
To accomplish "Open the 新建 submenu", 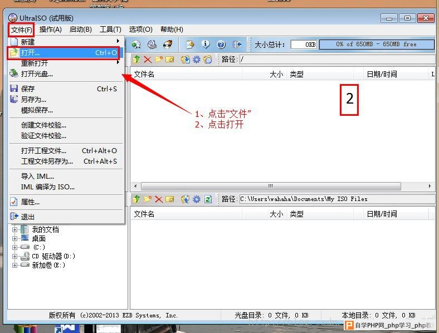I will pyautogui.click(x=66, y=42).
